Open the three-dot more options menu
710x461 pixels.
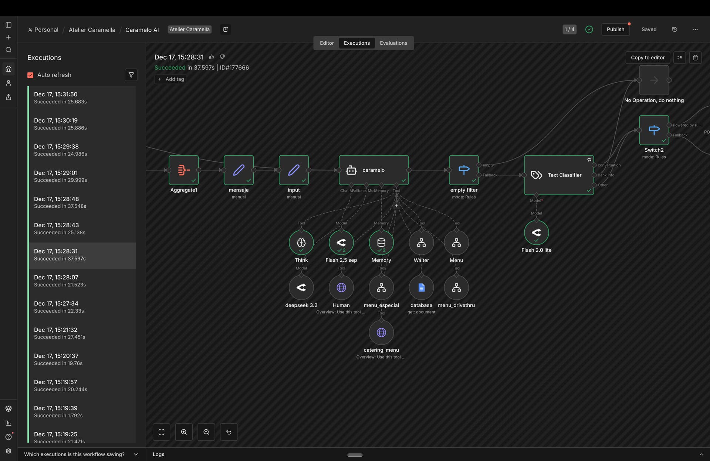[x=695, y=30]
